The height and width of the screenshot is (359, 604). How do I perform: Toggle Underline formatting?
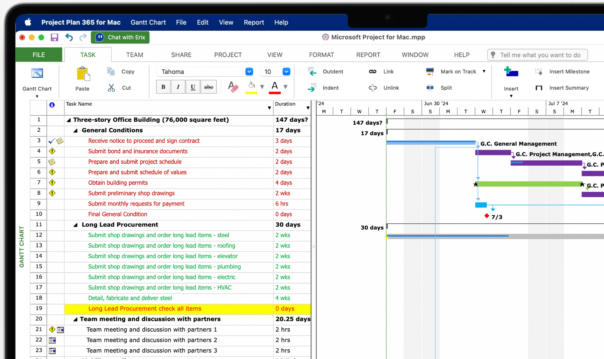[193, 87]
